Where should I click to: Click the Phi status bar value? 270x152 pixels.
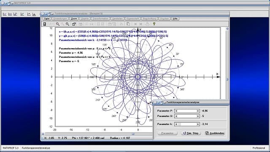88,138
